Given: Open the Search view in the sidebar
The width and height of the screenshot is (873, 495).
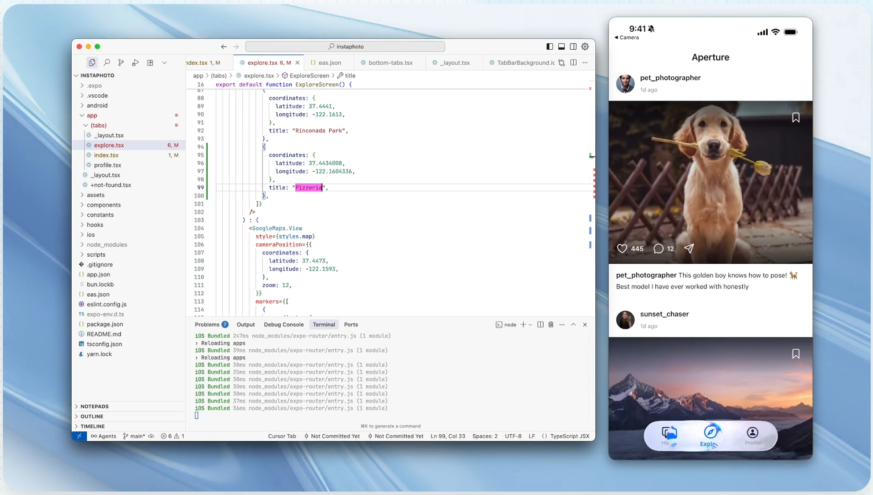Looking at the screenshot, I should click(x=106, y=62).
